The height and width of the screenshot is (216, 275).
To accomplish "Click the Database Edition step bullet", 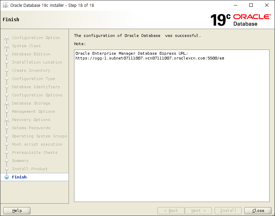I will 7,54.
